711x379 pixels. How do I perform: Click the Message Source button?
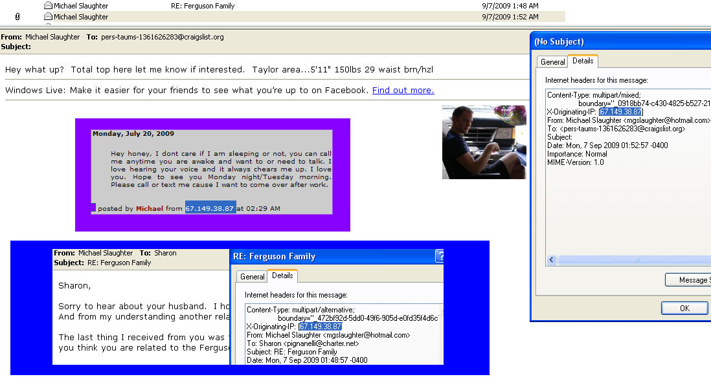tap(690, 280)
